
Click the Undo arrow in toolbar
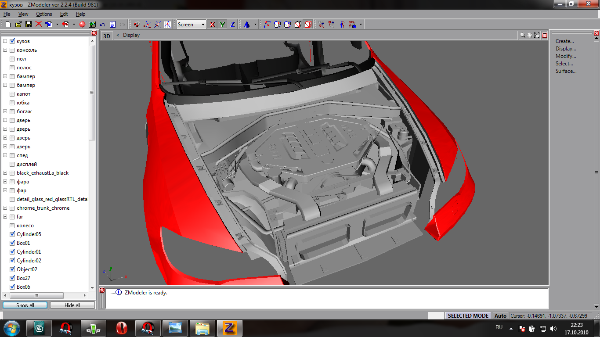pos(102,25)
